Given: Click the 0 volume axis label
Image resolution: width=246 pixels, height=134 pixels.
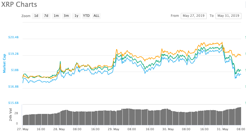Looking at the screenshot, I should [x=17, y=123].
